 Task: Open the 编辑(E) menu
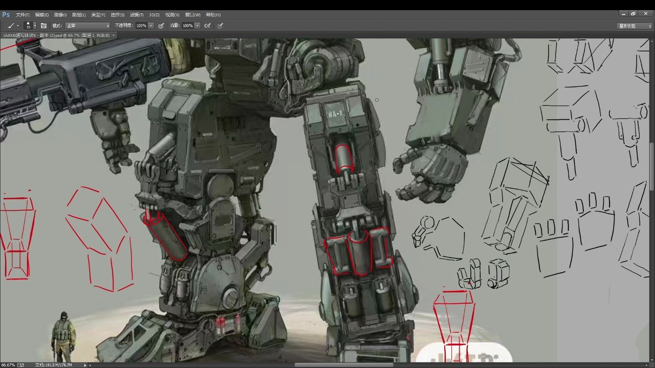(x=41, y=15)
